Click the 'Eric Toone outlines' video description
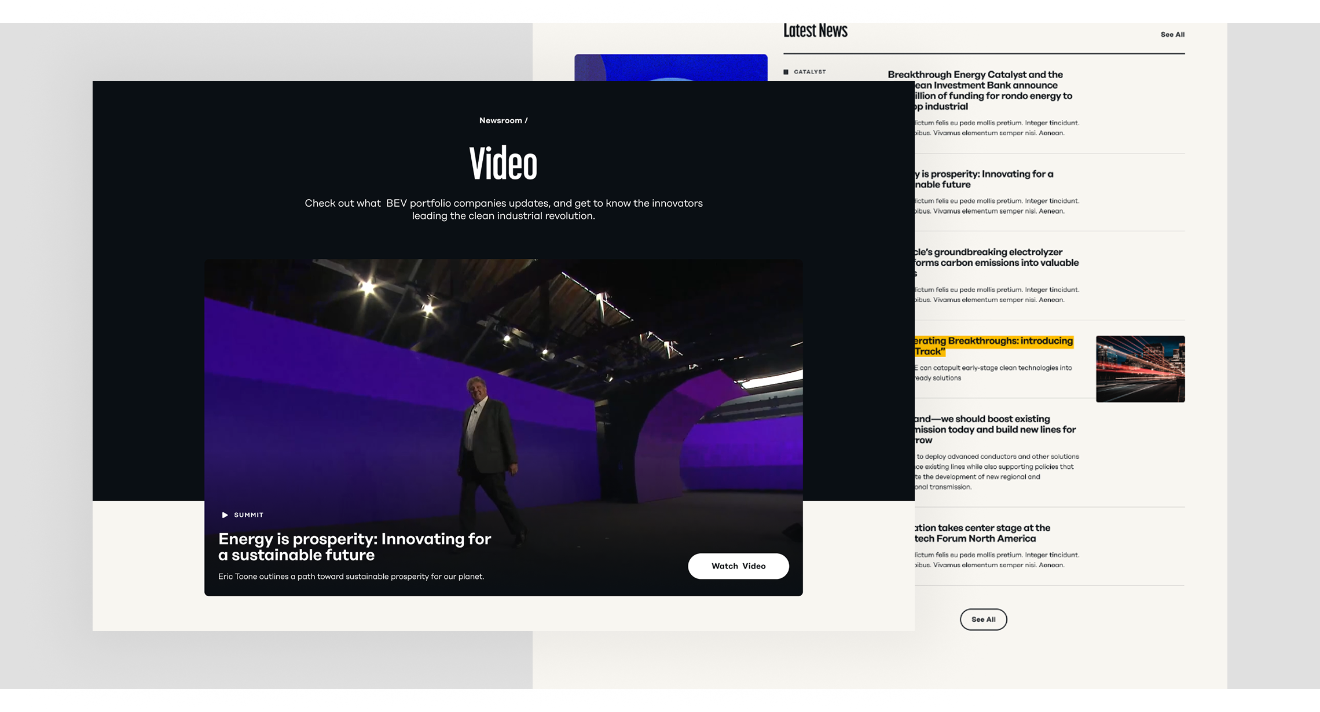Image resolution: width=1320 pixels, height=712 pixels. click(x=351, y=577)
